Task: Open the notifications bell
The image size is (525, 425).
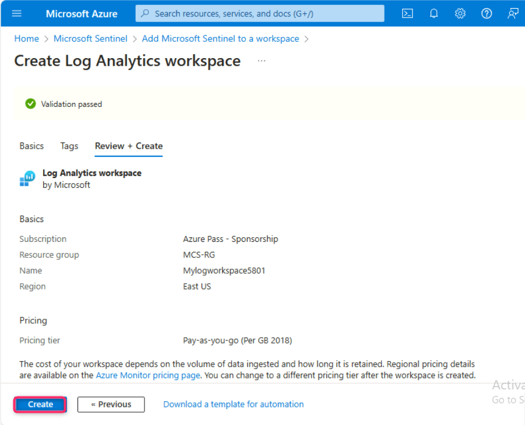Action: click(434, 13)
